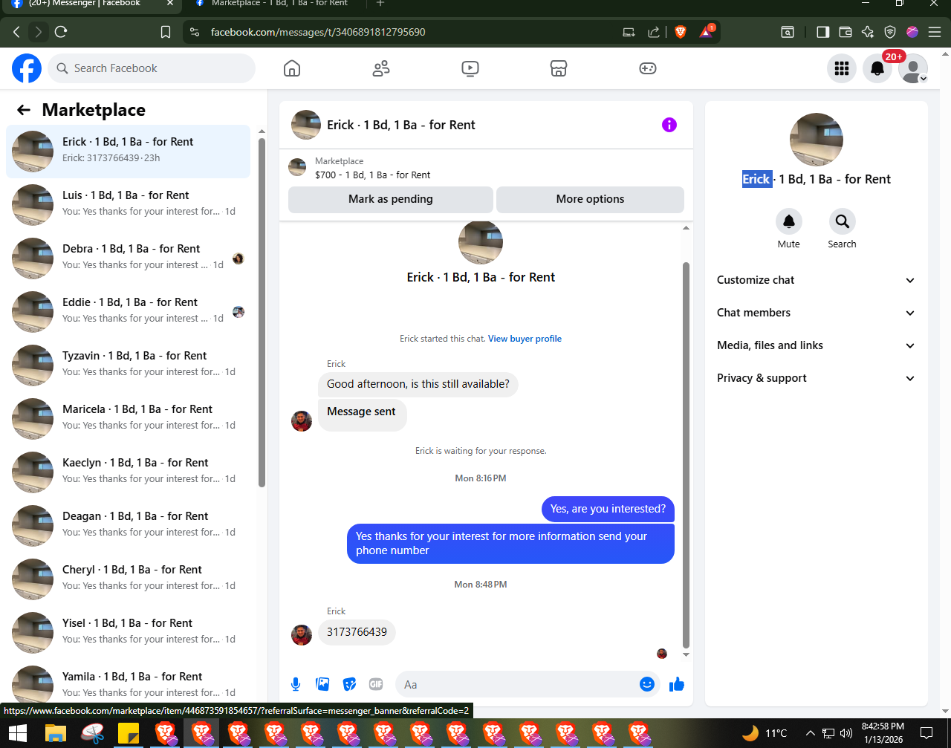Viewport: 951px width, 748px height.
Task: Expand the Chat members section
Action: pos(816,313)
